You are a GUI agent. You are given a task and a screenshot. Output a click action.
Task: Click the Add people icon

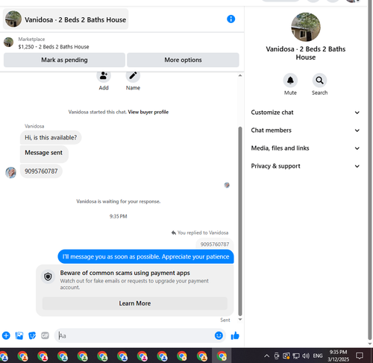(104, 75)
